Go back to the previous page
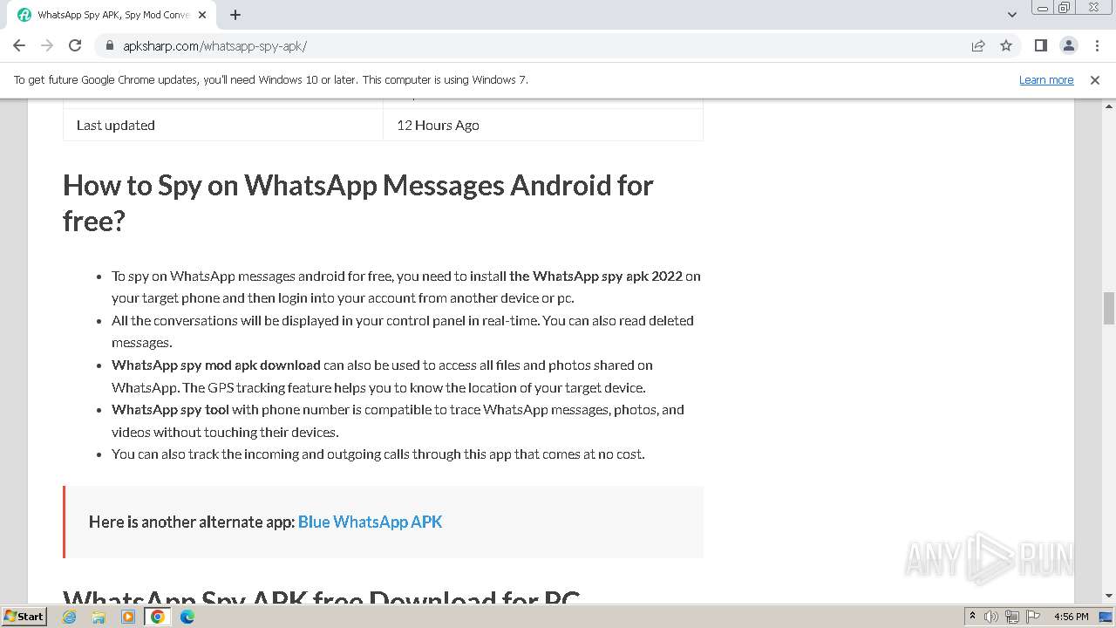Viewport: 1116px width, 628px height. [19, 45]
